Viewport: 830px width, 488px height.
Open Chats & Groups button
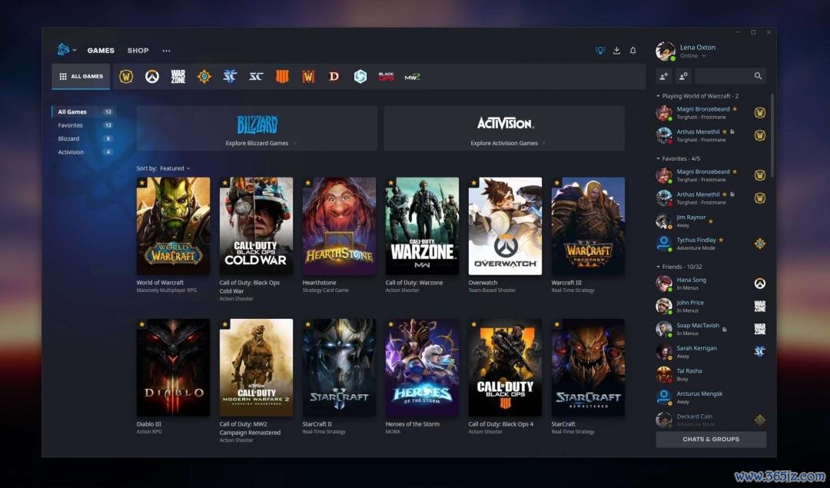tap(711, 440)
